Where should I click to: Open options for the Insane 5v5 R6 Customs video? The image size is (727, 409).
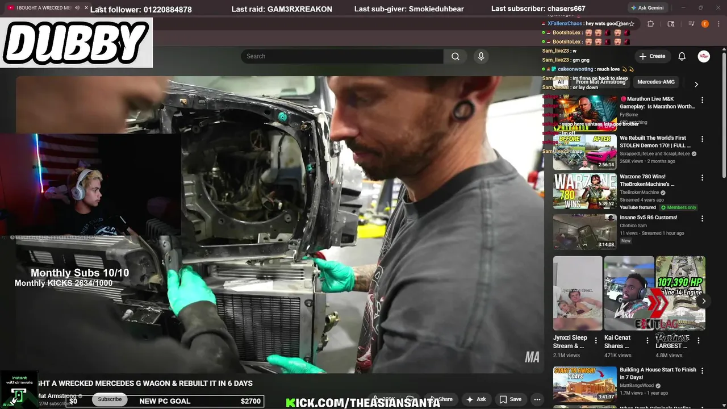pos(702,218)
